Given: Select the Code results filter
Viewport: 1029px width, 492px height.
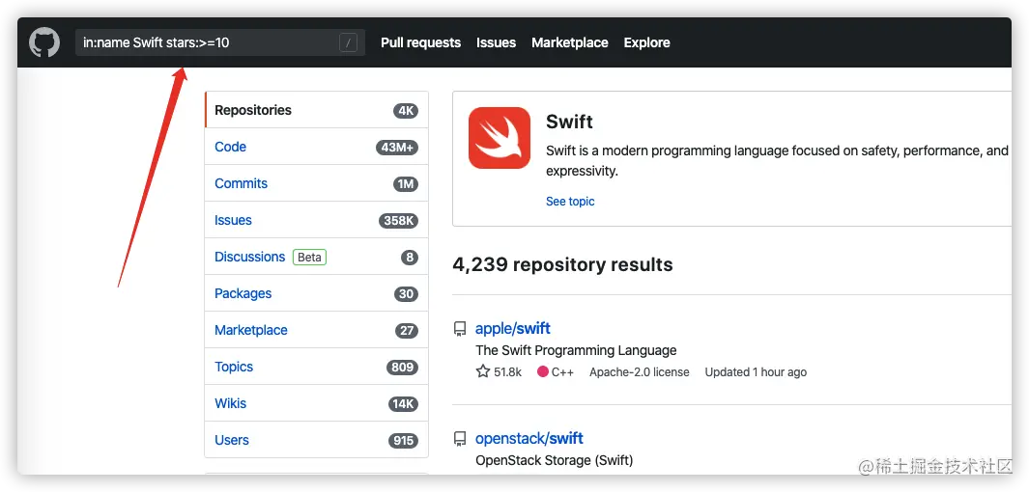Looking at the screenshot, I should pyautogui.click(x=317, y=147).
